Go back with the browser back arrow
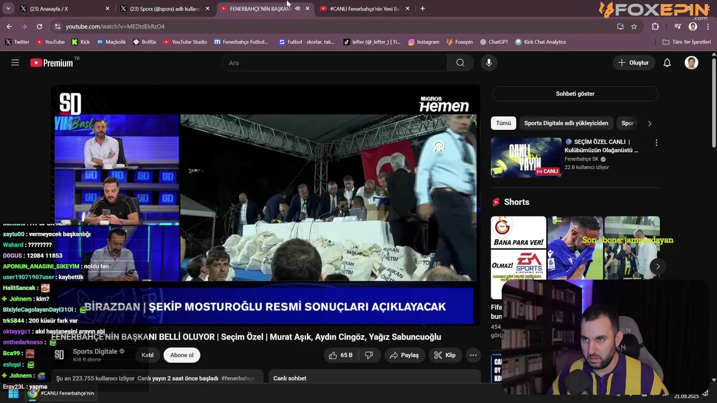Screen dimensions: 717x403 click(10, 26)
